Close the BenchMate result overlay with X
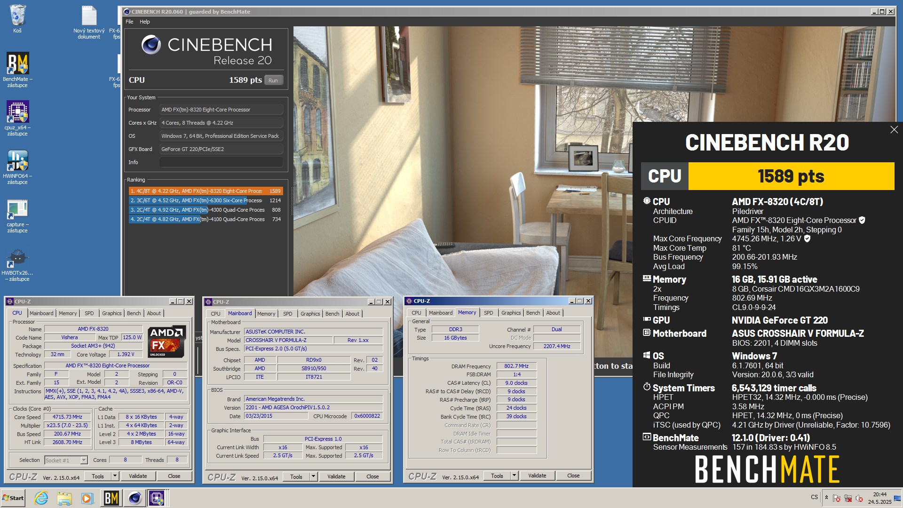Screen dimensions: 903x508 coord(894,129)
